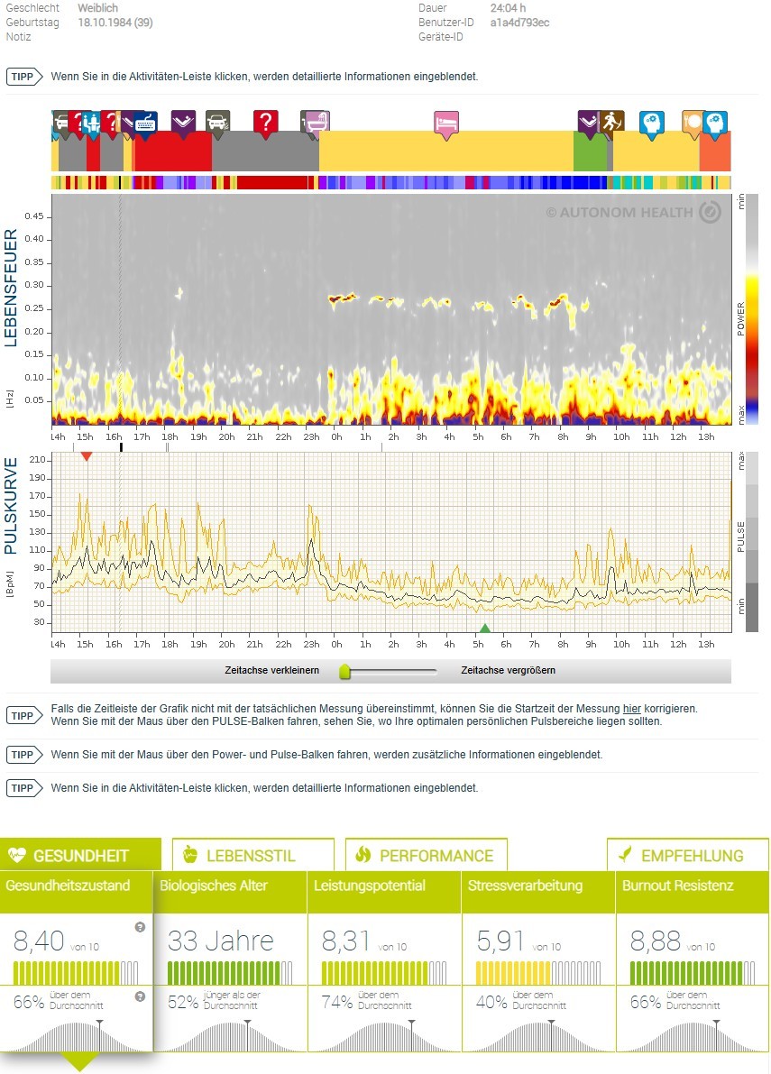Click the gray car marker beside the purple marker
Viewport: 771px width, 1074px height.
(x=216, y=121)
